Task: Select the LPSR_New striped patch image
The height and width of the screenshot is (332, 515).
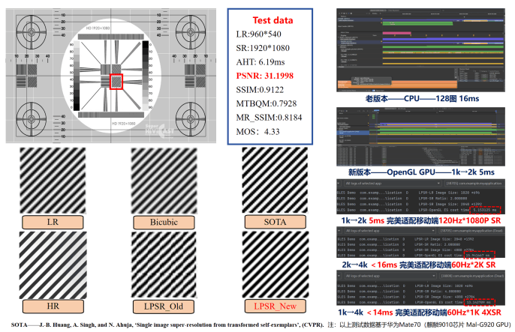Action: click(x=276, y=265)
